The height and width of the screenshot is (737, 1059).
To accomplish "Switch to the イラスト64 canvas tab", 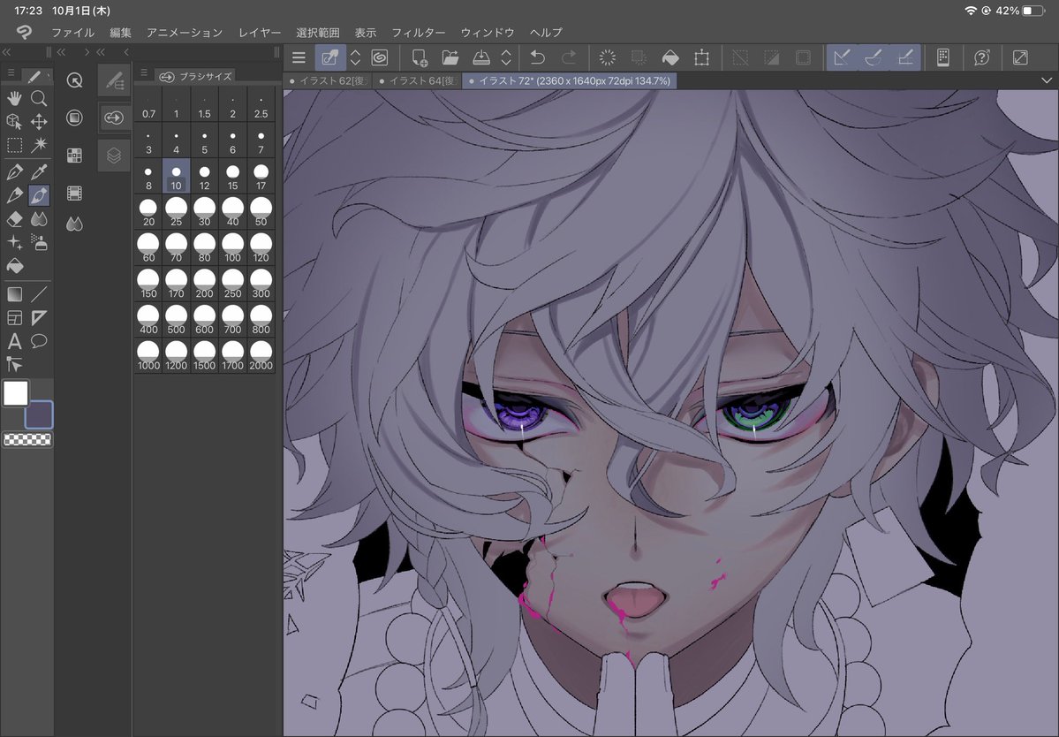I will pos(418,81).
